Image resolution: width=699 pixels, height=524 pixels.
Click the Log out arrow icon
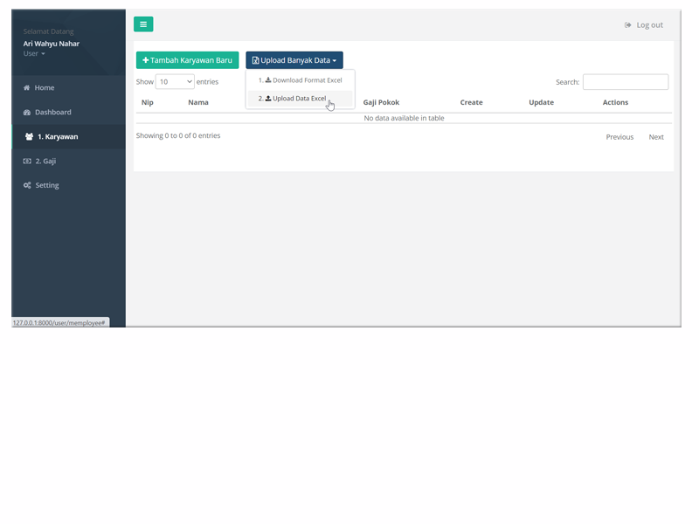[x=628, y=25]
